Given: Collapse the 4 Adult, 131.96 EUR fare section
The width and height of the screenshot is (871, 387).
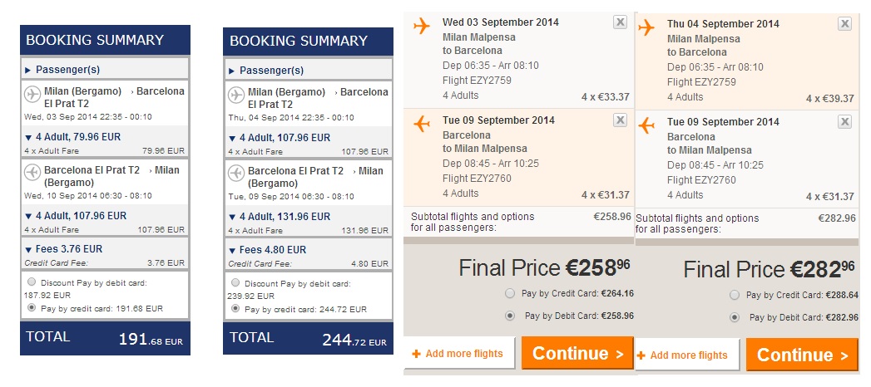Looking at the screenshot, I should [x=232, y=217].
